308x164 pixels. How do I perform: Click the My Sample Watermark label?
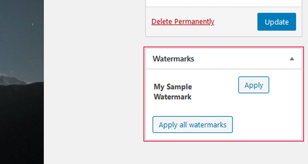(172, 92)
